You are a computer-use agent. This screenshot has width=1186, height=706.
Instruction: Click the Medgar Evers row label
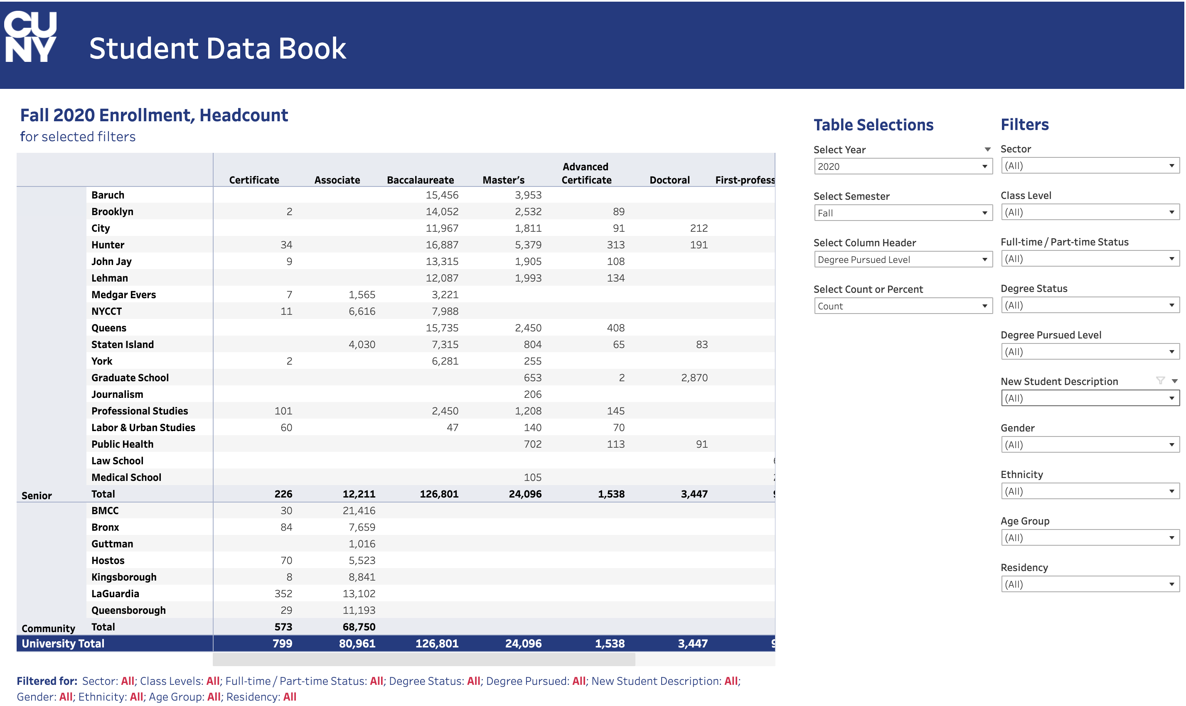123,295
